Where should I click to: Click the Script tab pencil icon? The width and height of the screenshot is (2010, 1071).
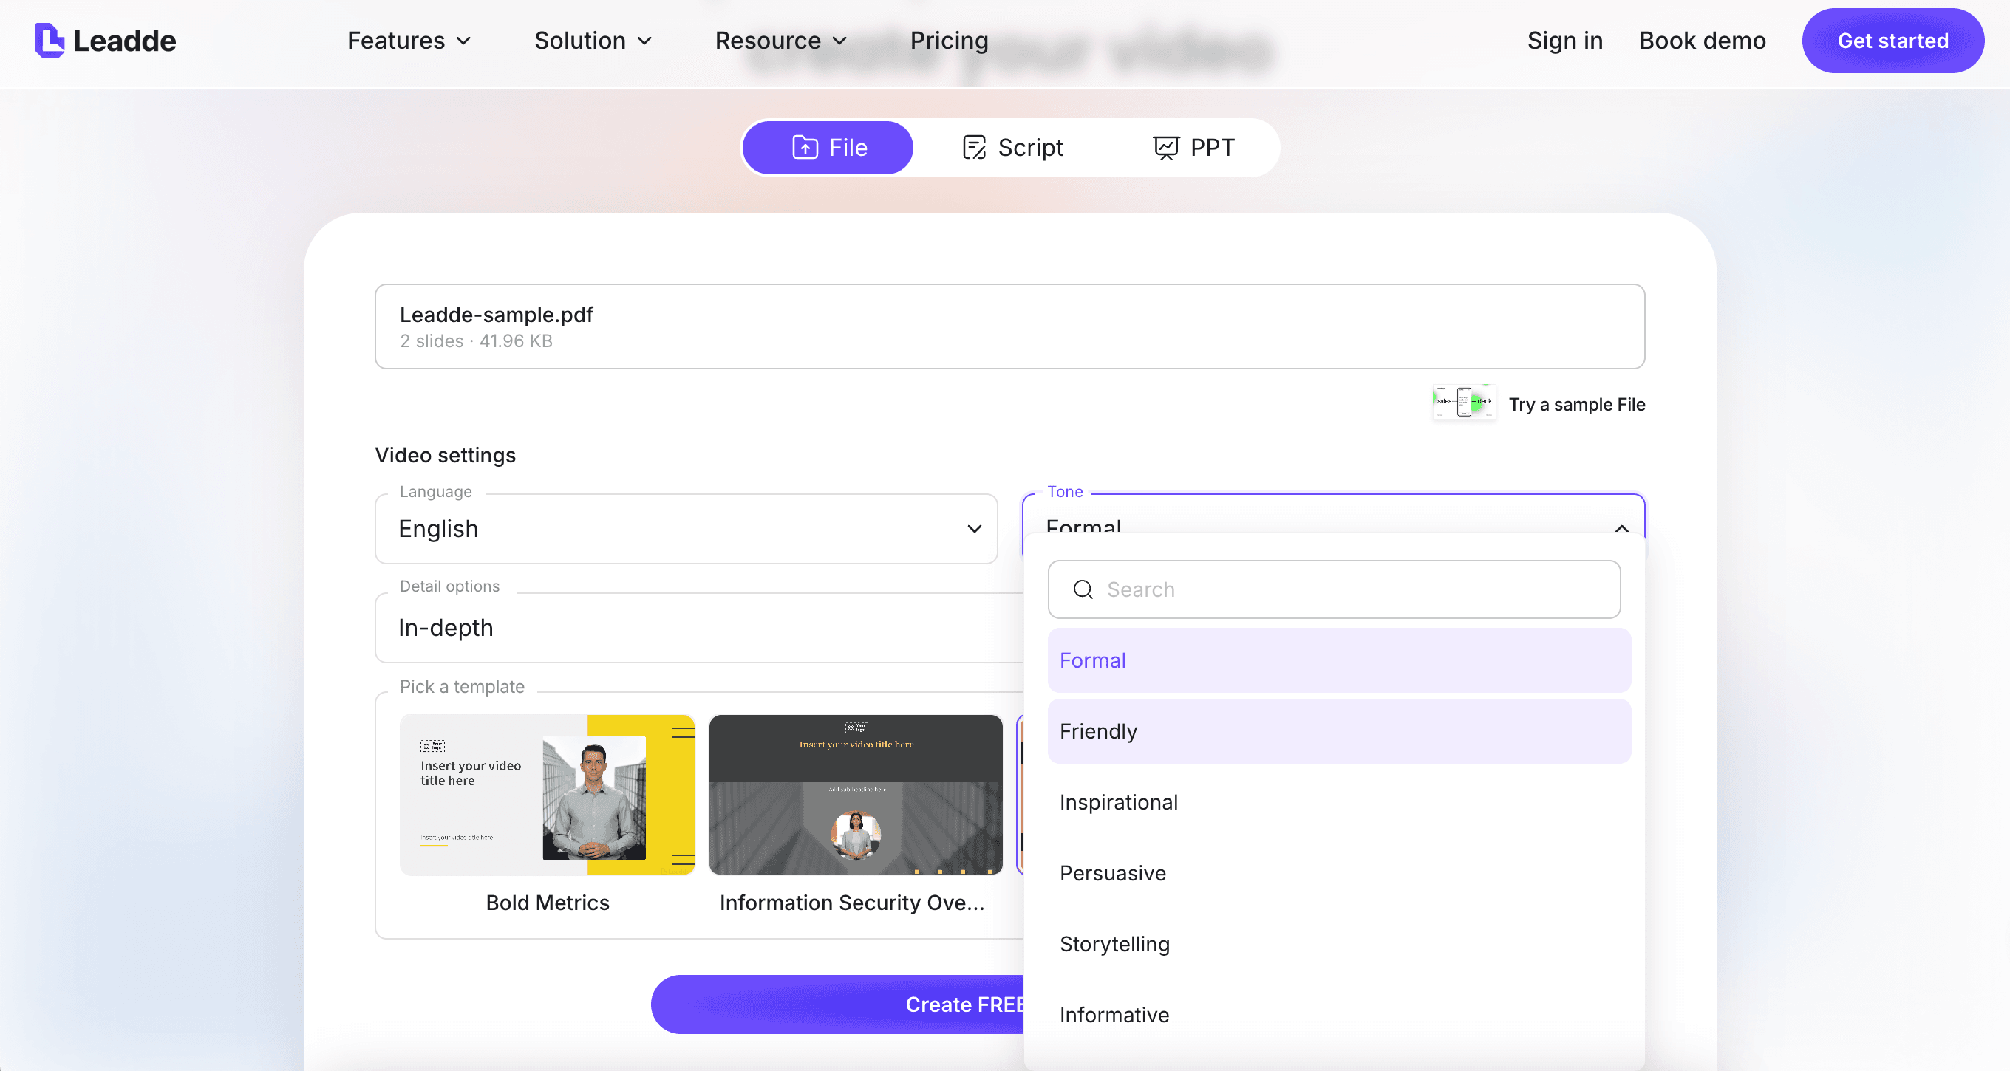[974, 148]
